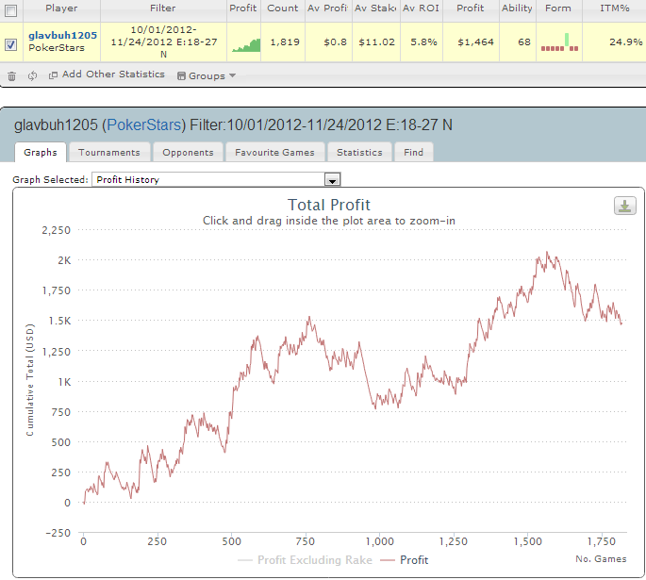Open the Opponents tab

click(x=187, y=152)
